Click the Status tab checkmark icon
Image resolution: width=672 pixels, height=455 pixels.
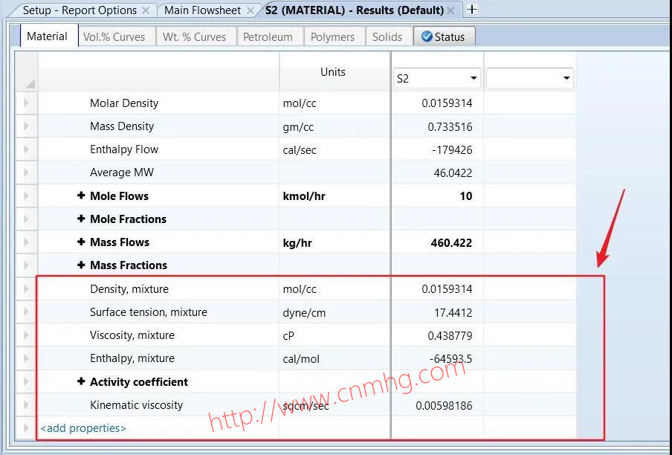[x=427, y=36]
